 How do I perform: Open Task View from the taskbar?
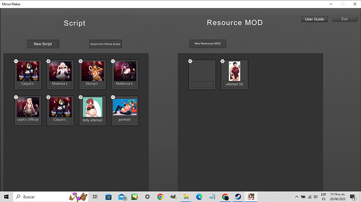coord(95,197)
